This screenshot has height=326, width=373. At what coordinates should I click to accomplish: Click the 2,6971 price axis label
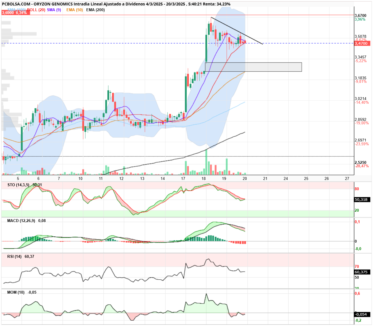tap(360, 140)
